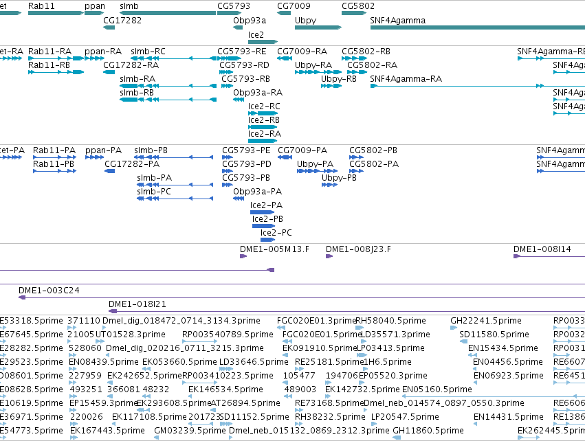Open the CG5802-RB transcript label
The image size is (585, 441).
[366, 52]
